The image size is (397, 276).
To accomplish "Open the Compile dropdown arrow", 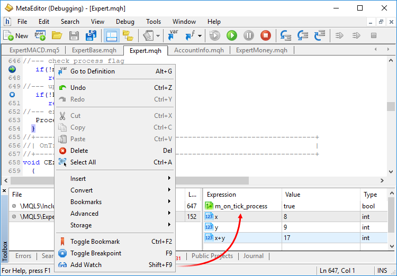I will pos(158,35).
